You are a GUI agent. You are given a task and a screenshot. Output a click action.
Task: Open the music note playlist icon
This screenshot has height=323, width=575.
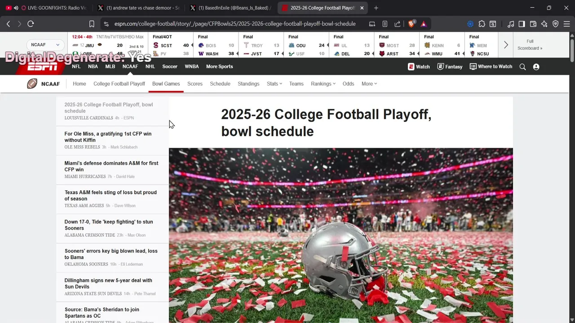click(x=511, y=24)
